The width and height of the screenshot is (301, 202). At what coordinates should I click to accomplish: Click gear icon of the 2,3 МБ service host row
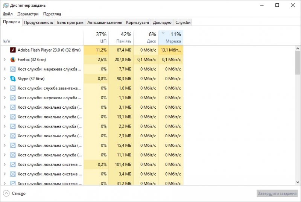13,136
